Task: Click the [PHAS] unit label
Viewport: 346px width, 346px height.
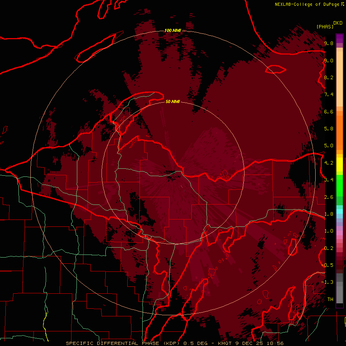Action: (325, 27)
